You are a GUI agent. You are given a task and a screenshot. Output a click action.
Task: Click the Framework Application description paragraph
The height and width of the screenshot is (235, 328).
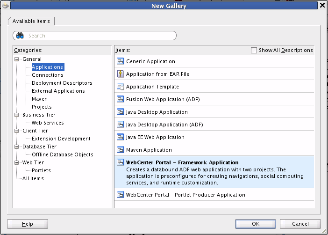pyautogui.click(x=215, y=176)
